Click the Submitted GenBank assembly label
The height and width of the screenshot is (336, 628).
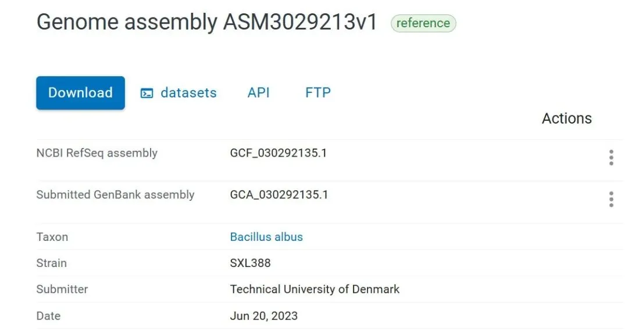(115, 194)
